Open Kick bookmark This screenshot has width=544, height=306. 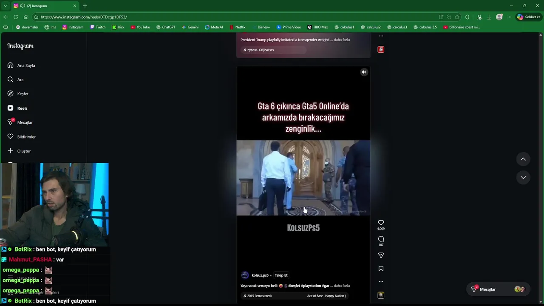tap(118, 27)
